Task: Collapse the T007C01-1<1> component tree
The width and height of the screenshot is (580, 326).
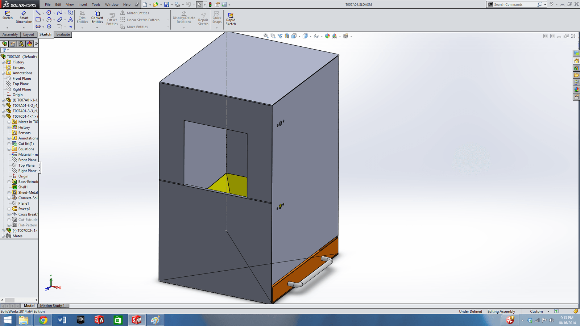Action: [x=3, y=117]
